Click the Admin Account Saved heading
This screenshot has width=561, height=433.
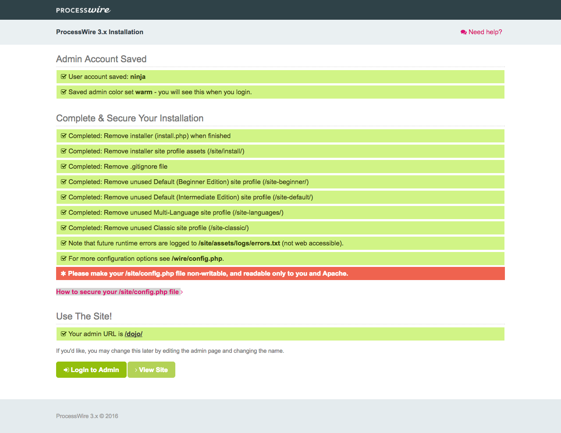[101, 59]
